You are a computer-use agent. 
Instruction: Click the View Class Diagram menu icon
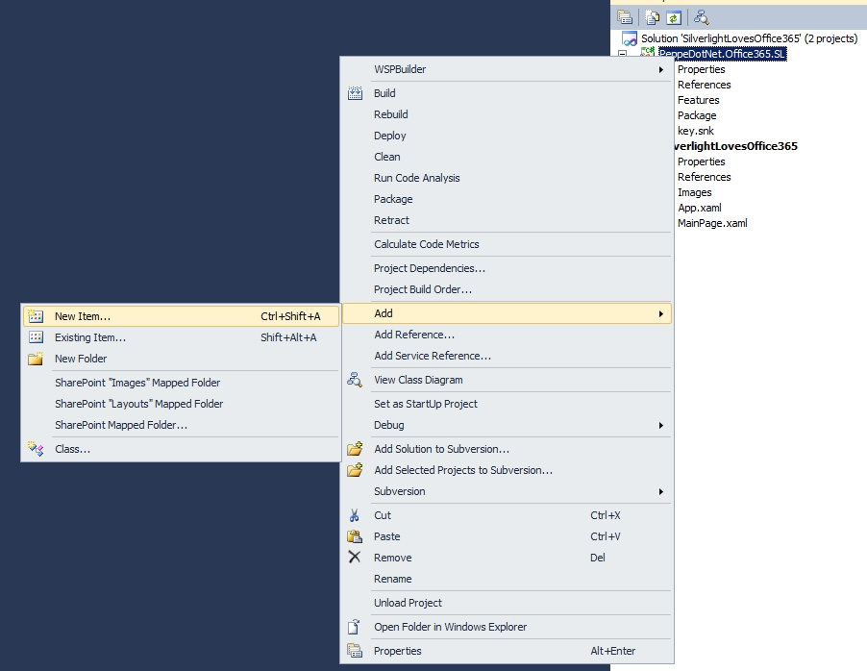[355, 380]
